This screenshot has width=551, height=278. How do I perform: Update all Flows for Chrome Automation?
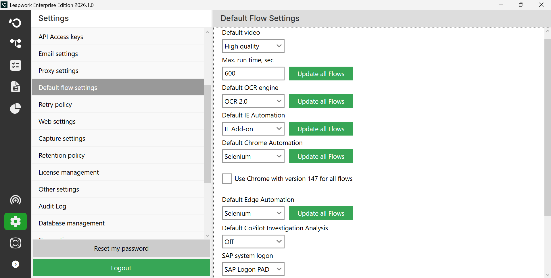(x=321, y=156)
